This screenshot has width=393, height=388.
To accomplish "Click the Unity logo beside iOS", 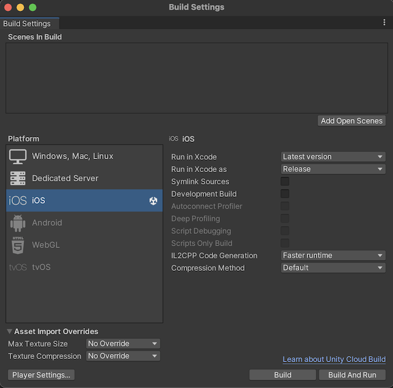I will click(153, 200).
